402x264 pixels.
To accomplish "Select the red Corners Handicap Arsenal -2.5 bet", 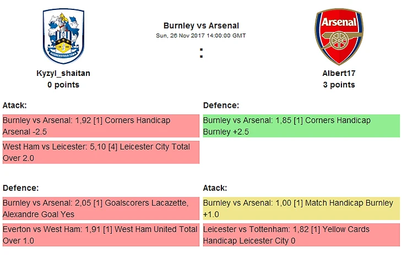I will pos(100,126).
